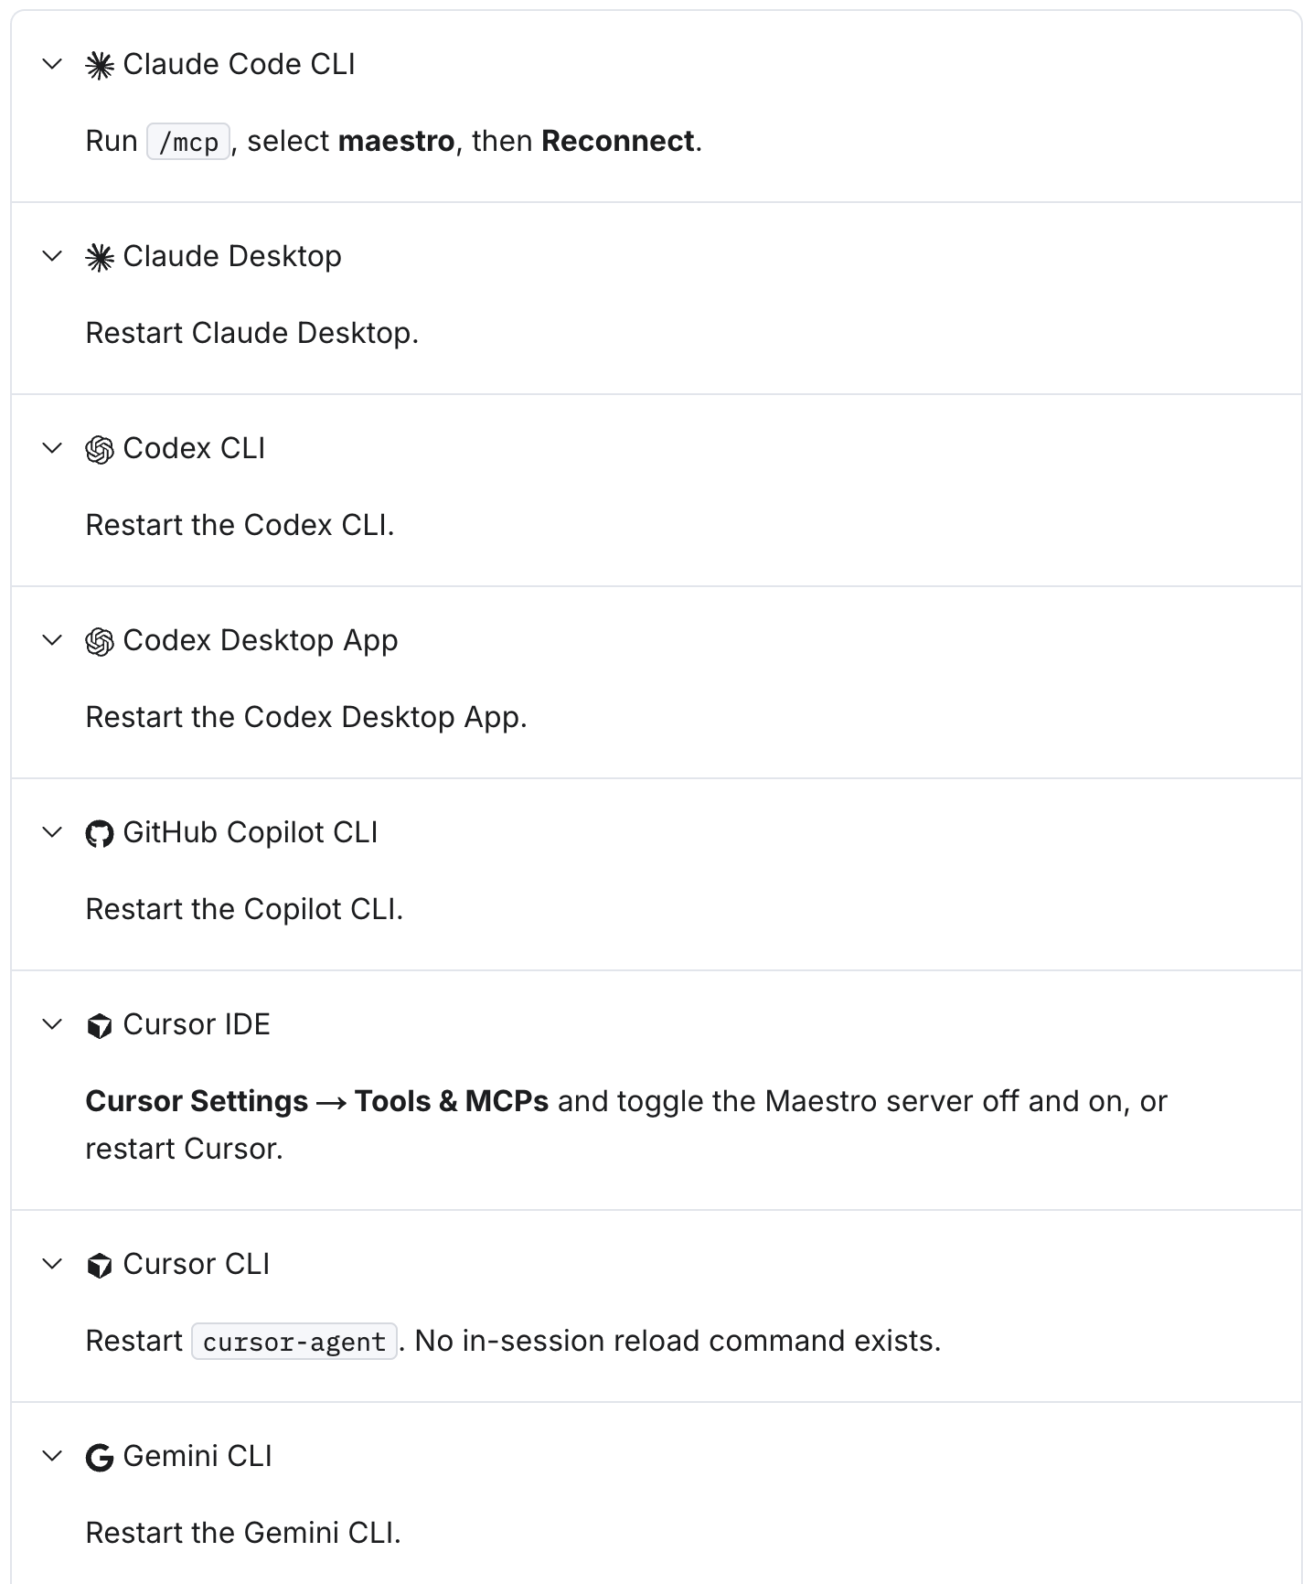Screen dimensions: 1313x1584
Task: Collapse the Claude Desktop section chevron
Action: pos(53,256)
